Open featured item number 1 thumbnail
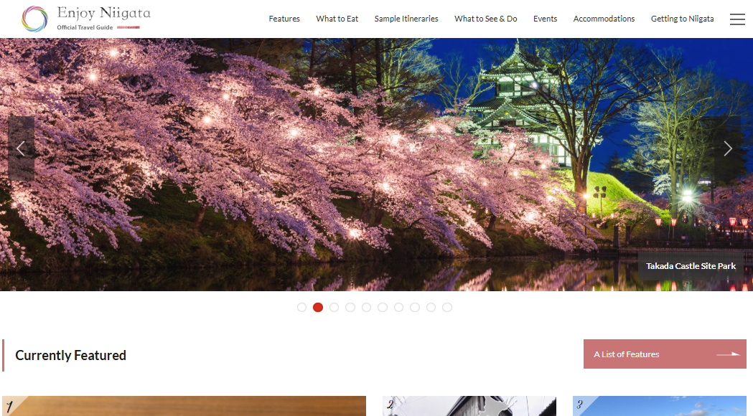The image size is (753, 416). coord(184,406)
